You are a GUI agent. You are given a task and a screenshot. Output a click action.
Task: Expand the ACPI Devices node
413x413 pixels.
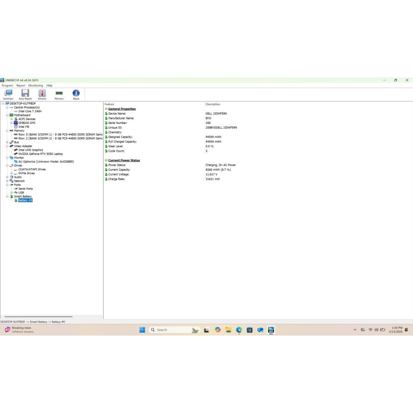[x=11, y=119]
